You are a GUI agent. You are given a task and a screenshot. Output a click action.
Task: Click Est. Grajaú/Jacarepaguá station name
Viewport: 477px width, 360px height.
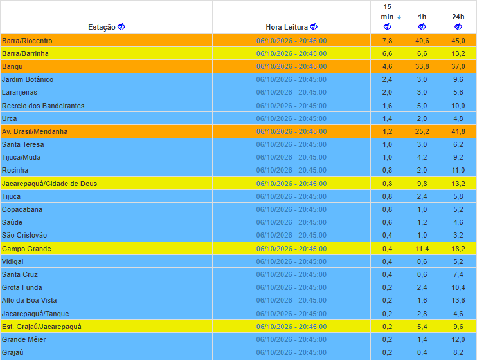(x=42, y=327)
